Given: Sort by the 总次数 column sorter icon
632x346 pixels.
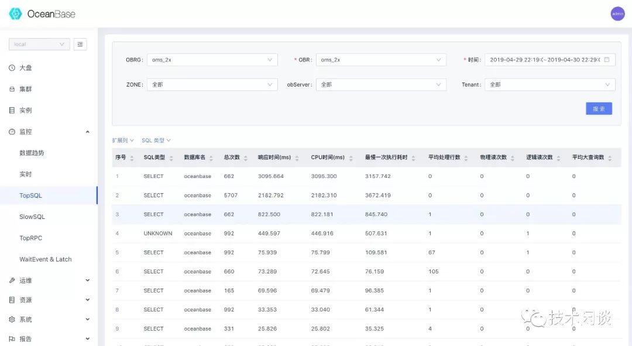Looking at the screenshot, I should [x=245, y=158].
